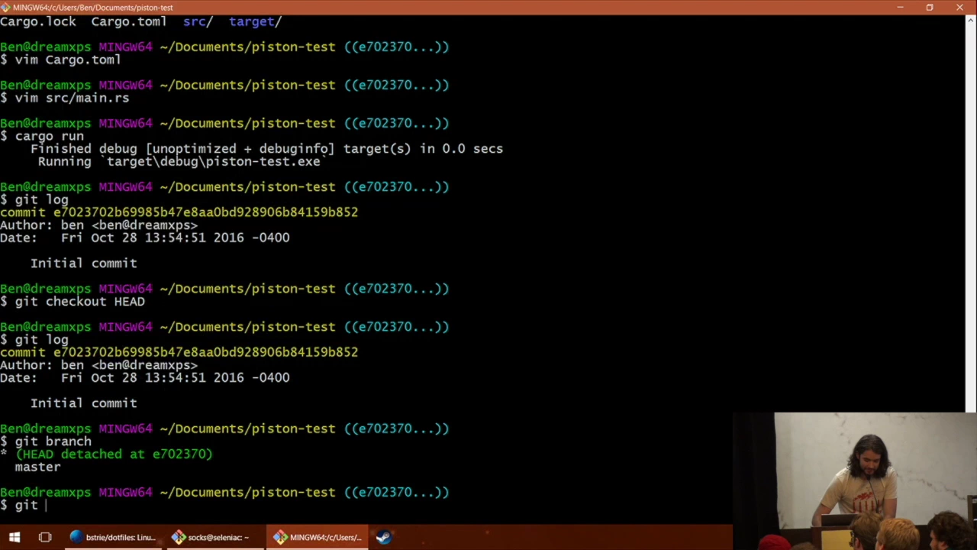Click the webcam video overlay thumbnail
This screenshot has width=977, height=550.
point(855,481)
